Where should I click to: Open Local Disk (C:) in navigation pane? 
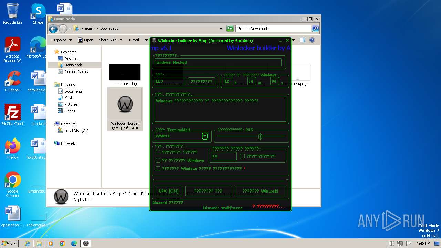(x=76, y=131)
